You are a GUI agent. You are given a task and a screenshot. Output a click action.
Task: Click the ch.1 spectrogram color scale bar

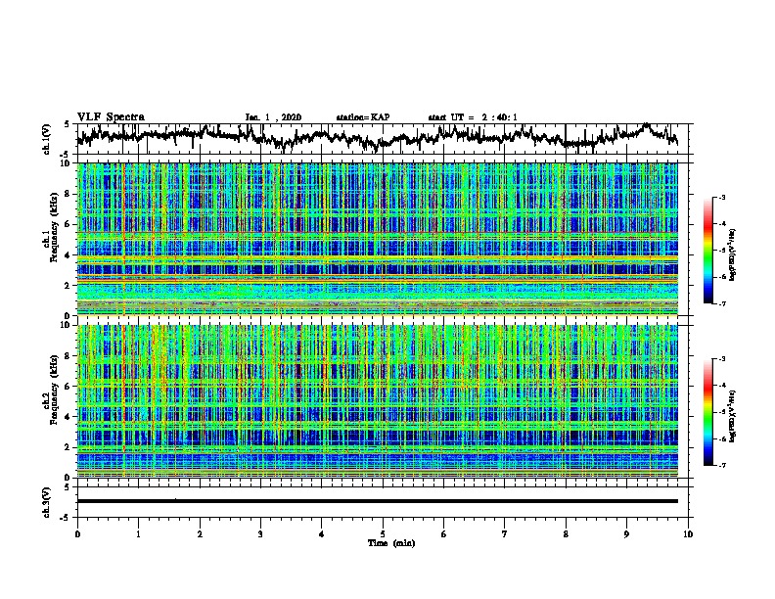pyautogui.click(x=708, y=251)
